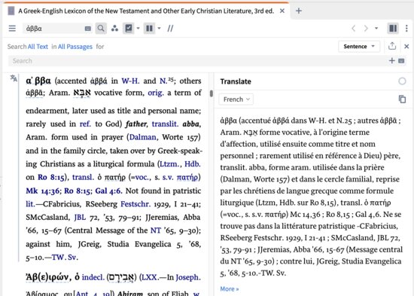Click the book icon on the lexicon tab

[11, 11]
